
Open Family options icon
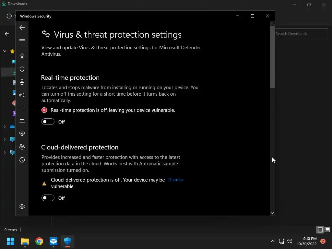click(x=22, y=147)
